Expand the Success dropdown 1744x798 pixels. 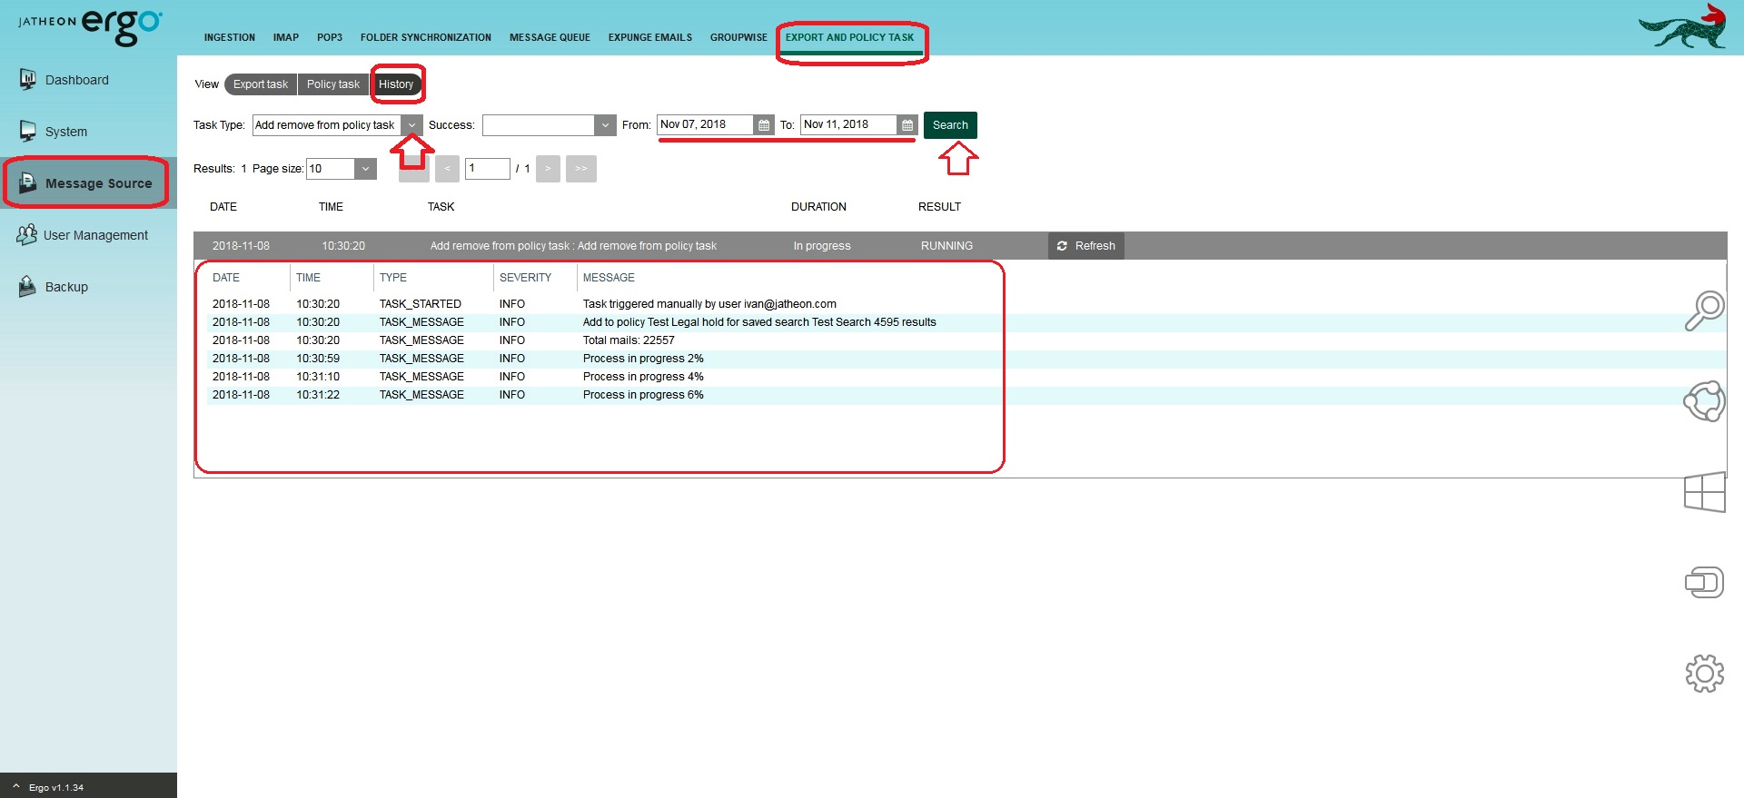[606, 125]
